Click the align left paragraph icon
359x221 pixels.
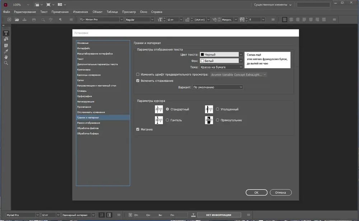point(284,20)
